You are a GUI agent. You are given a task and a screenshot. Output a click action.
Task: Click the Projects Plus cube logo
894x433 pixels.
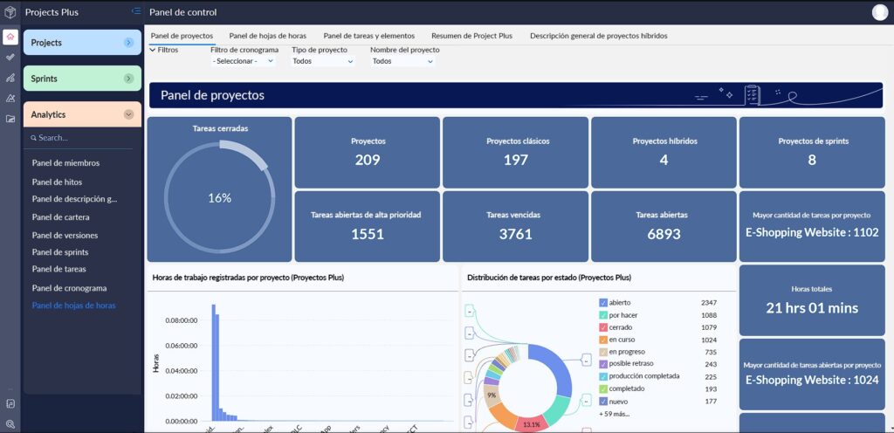point(10,13)
